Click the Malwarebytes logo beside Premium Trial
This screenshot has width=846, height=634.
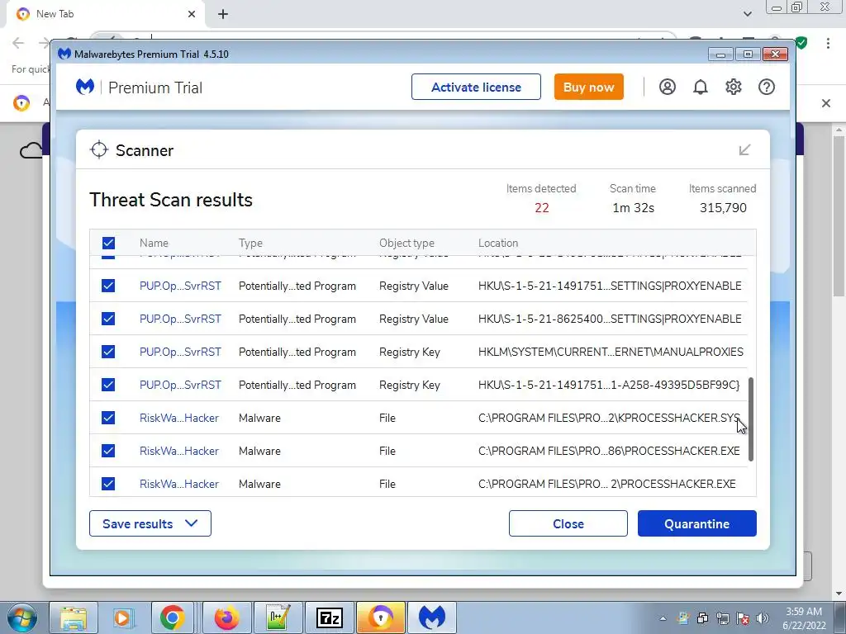click(85, 87)
